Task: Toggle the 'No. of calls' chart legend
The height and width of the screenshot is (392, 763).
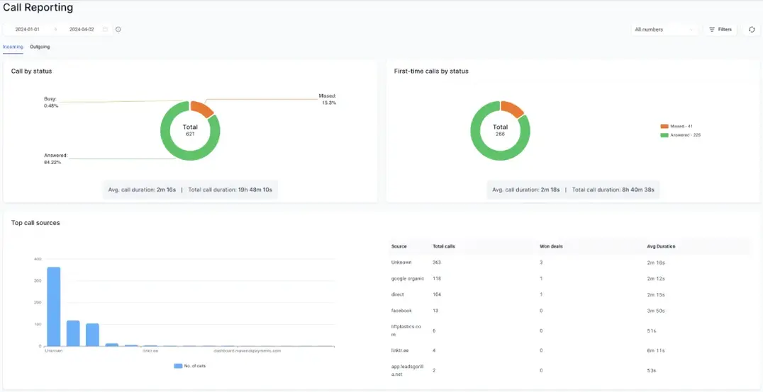Action: [x=189, y=366]
